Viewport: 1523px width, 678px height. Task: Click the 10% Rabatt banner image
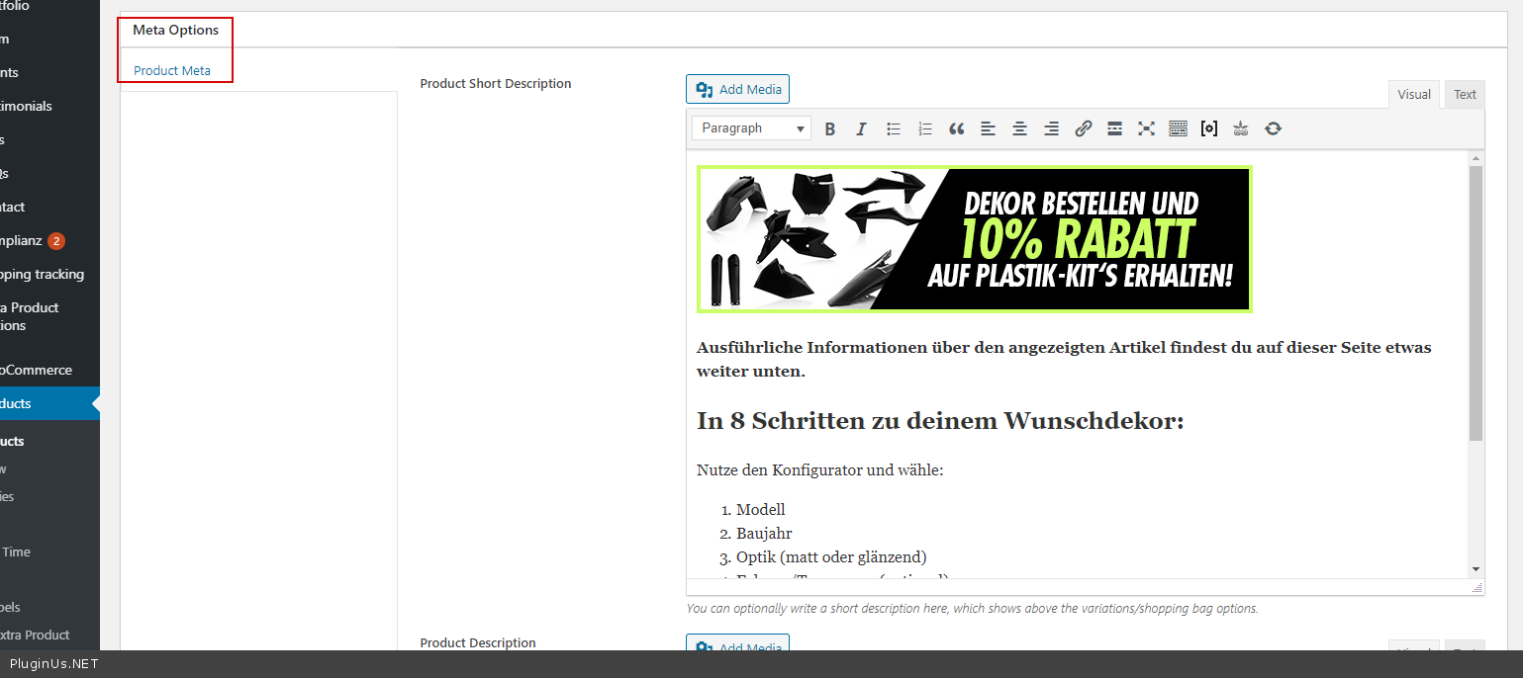[x=974, y=239]
